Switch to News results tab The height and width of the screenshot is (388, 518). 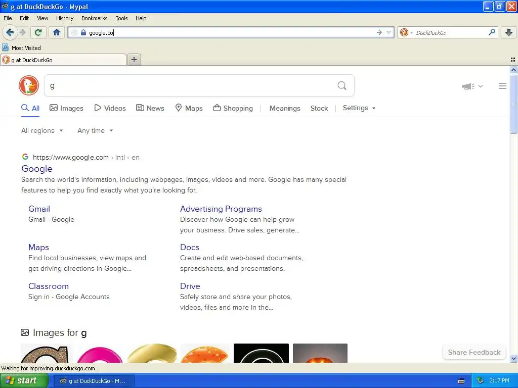click(150, 108)
